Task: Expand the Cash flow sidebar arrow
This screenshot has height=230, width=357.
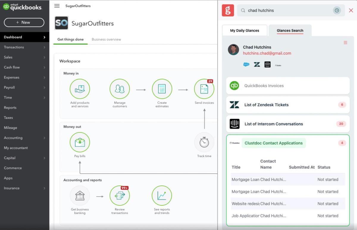Action: coord(44,67)
